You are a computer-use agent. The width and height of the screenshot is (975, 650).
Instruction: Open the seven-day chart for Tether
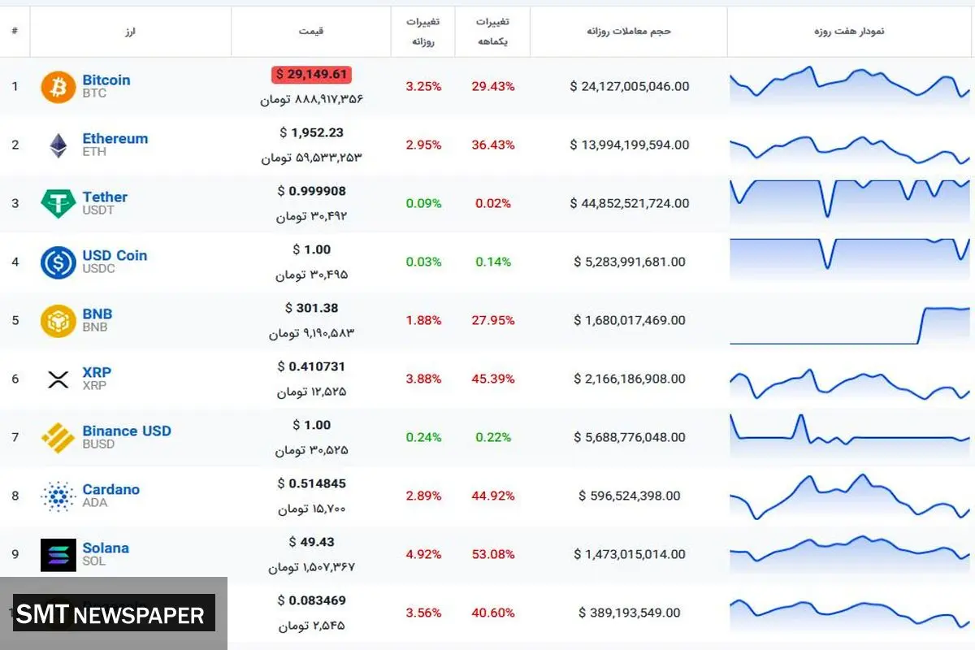coord(850,202)
